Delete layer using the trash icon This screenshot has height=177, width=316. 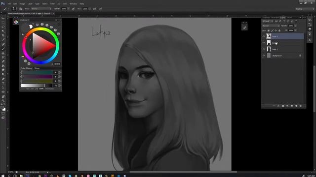tap(301, 106)
